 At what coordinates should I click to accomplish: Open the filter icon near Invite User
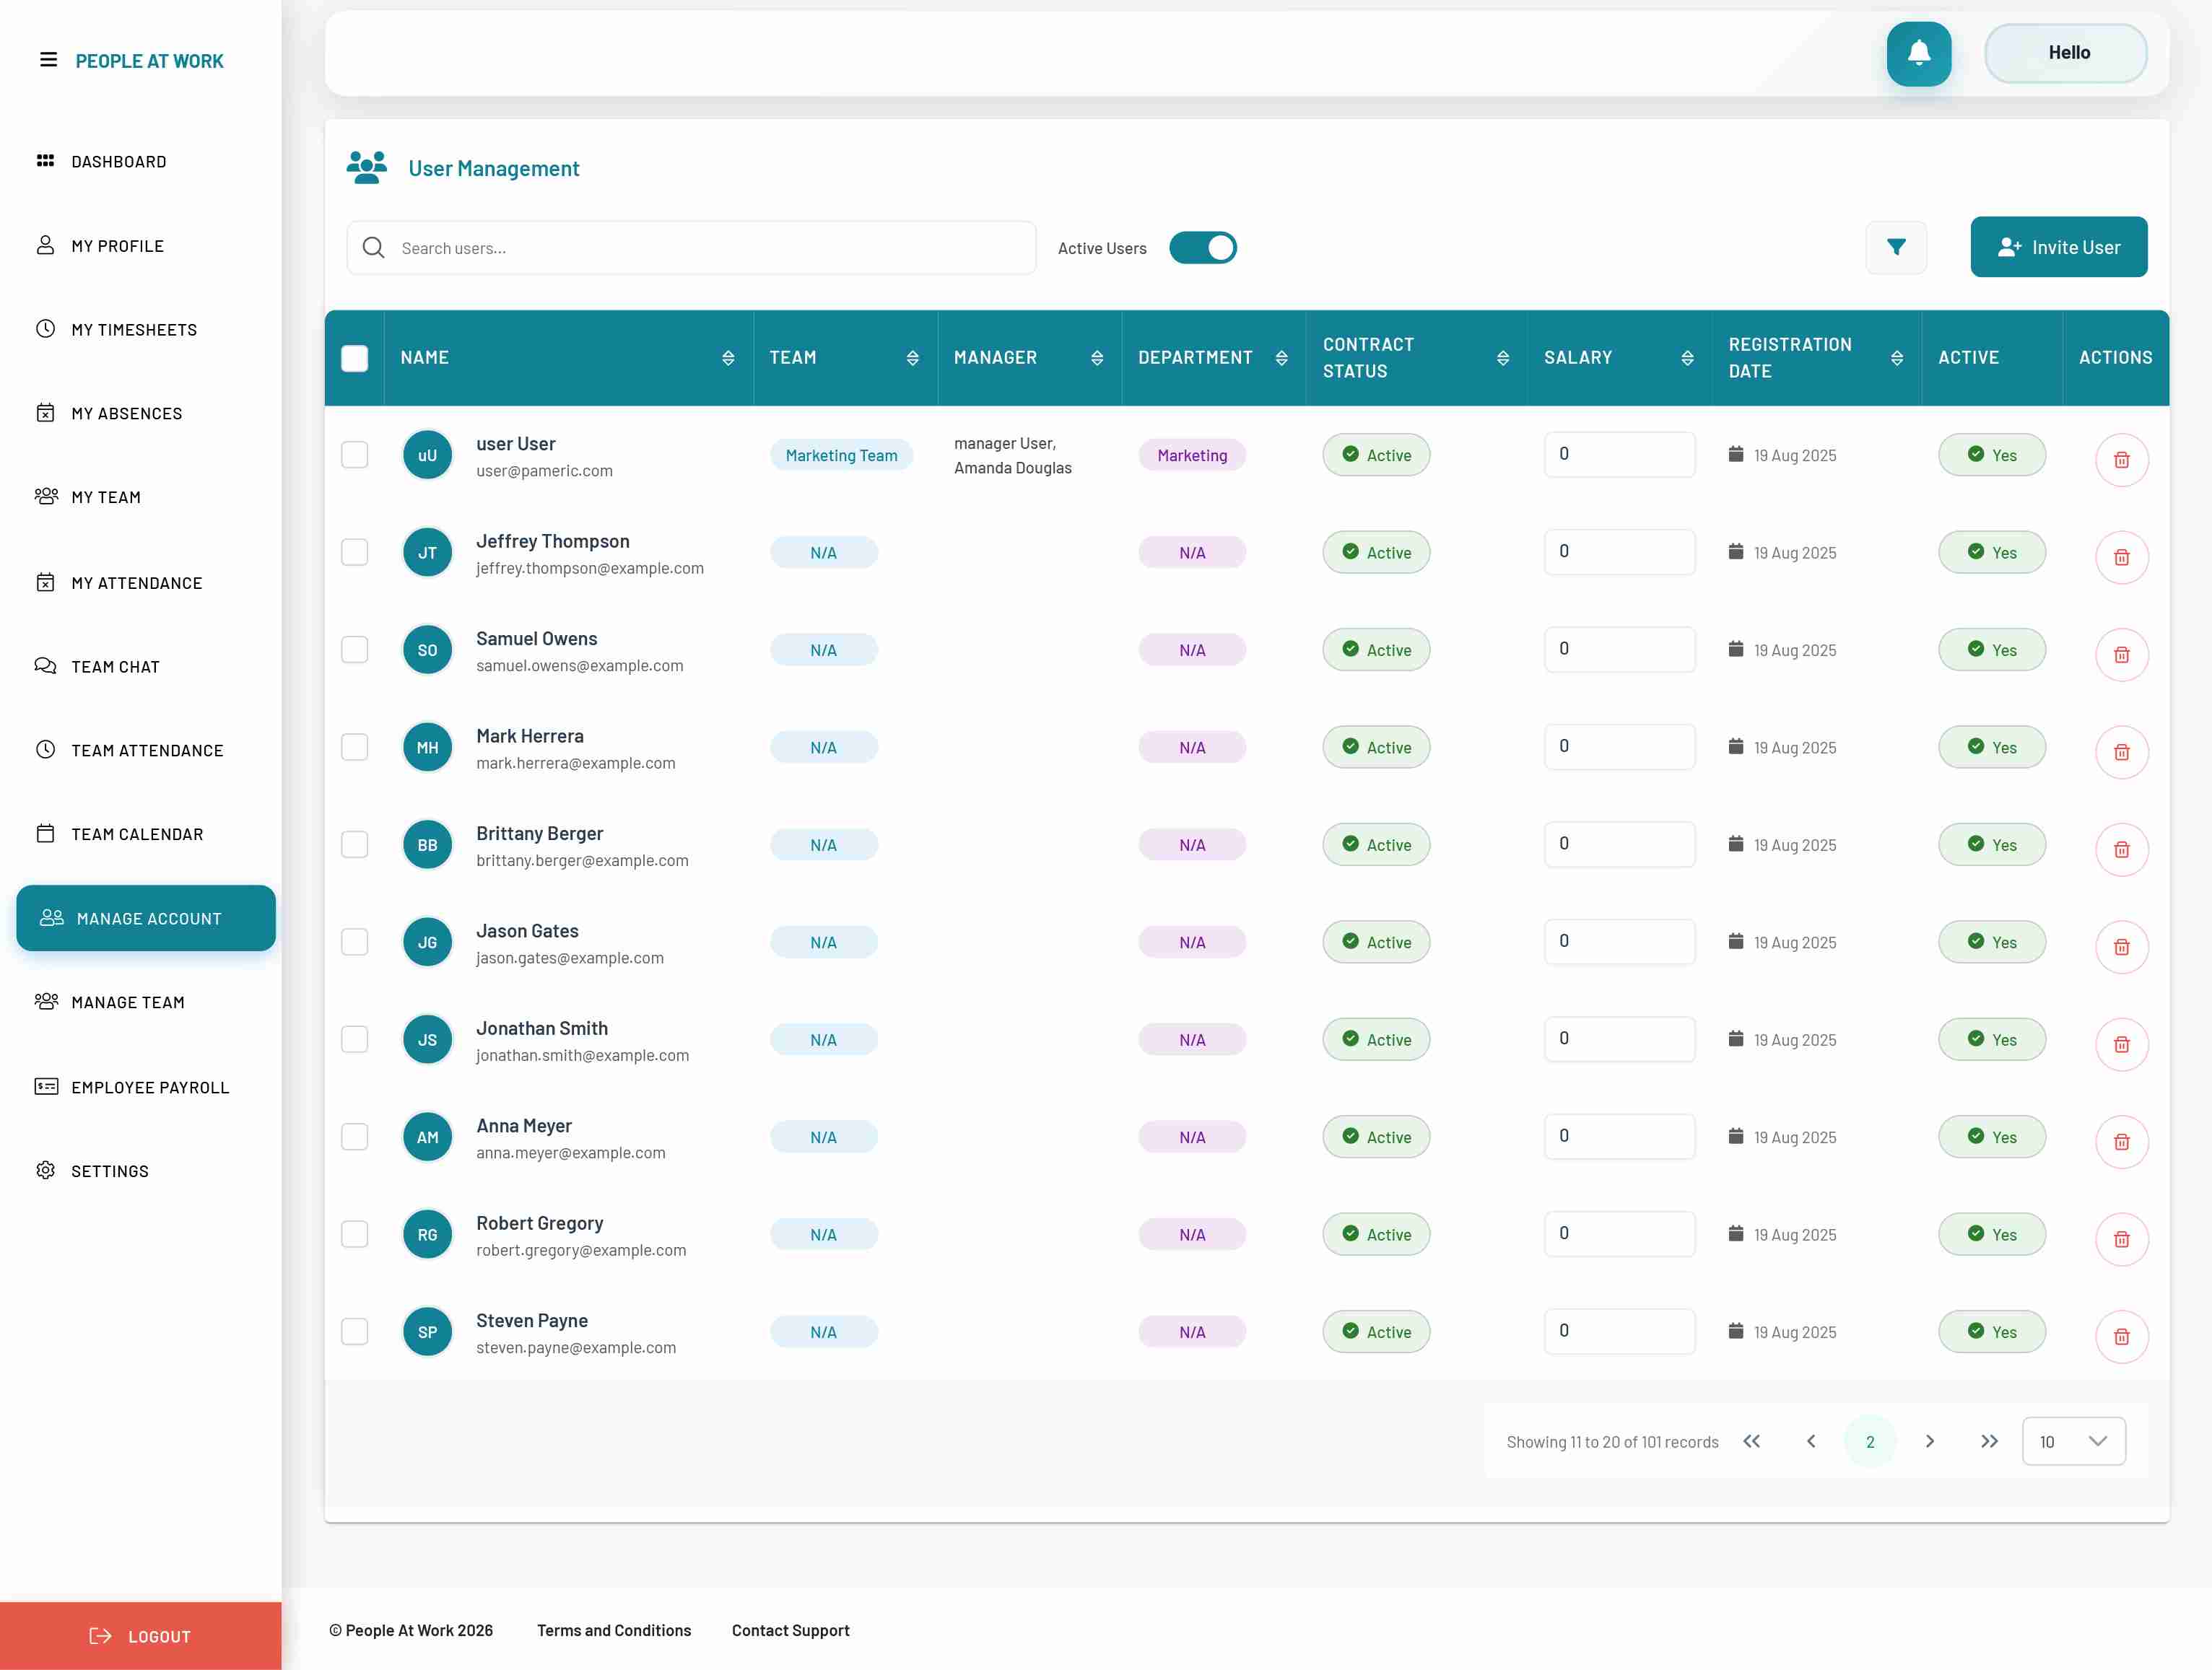(1896, 247)
